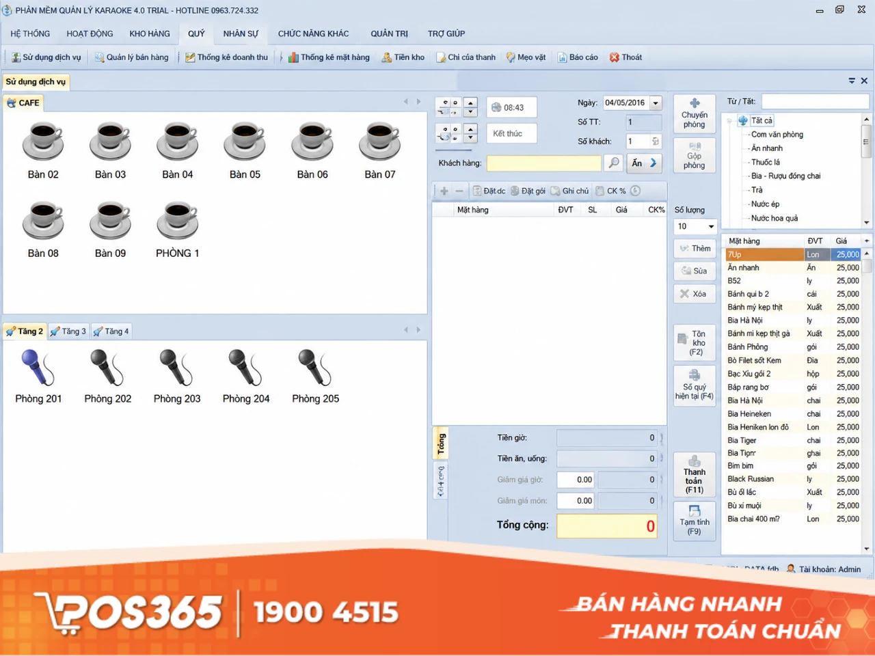
Task: Open Thống kê doanh thu report
Action: tap(226, 57)
